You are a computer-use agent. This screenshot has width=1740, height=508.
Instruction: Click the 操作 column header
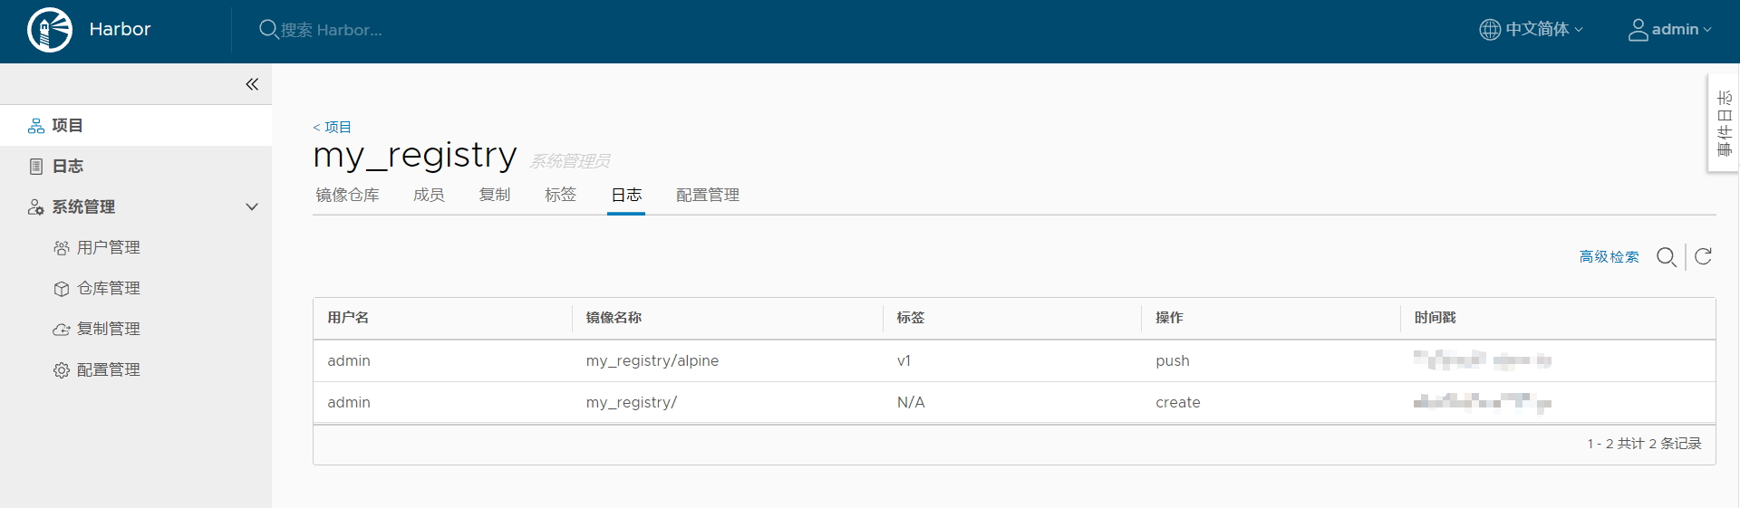tap(1169, 318)
